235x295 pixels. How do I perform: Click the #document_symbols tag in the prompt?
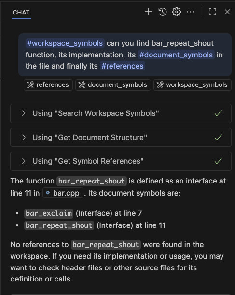tap(176, 55)
